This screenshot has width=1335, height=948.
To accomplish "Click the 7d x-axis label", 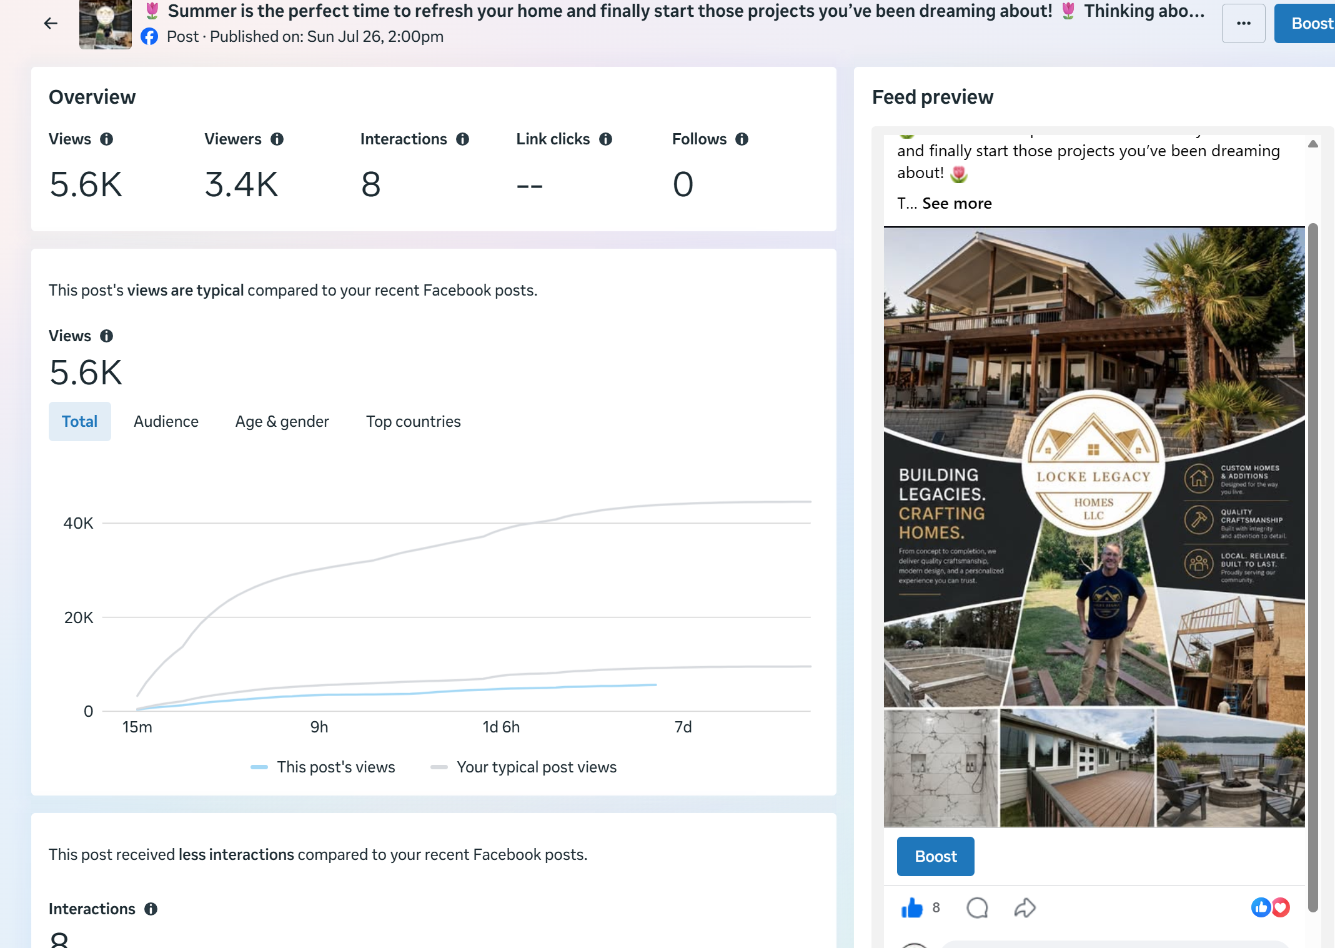I will (x=683, y=727).
